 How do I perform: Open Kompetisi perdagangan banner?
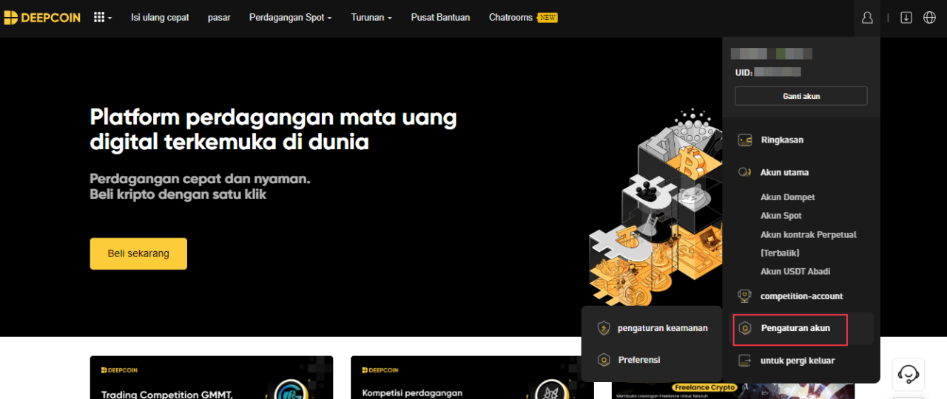click(472, 378)
